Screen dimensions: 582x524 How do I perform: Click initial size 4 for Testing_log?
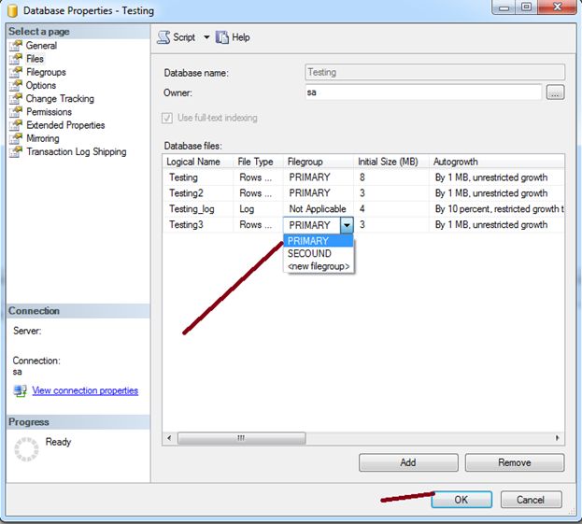[x=391, y=209]
